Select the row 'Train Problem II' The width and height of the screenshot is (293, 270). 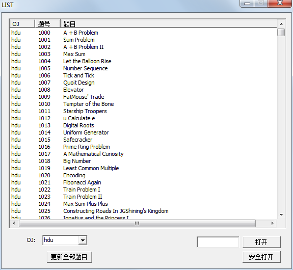pos(143,197)
